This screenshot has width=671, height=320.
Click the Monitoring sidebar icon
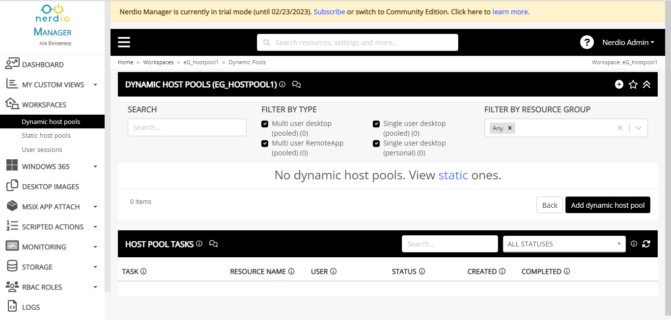pyautogui.click(x=12, y=246)
